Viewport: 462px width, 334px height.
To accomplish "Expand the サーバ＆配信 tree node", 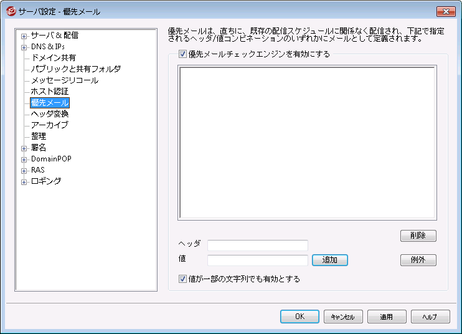I will click(x=24, y=36).
